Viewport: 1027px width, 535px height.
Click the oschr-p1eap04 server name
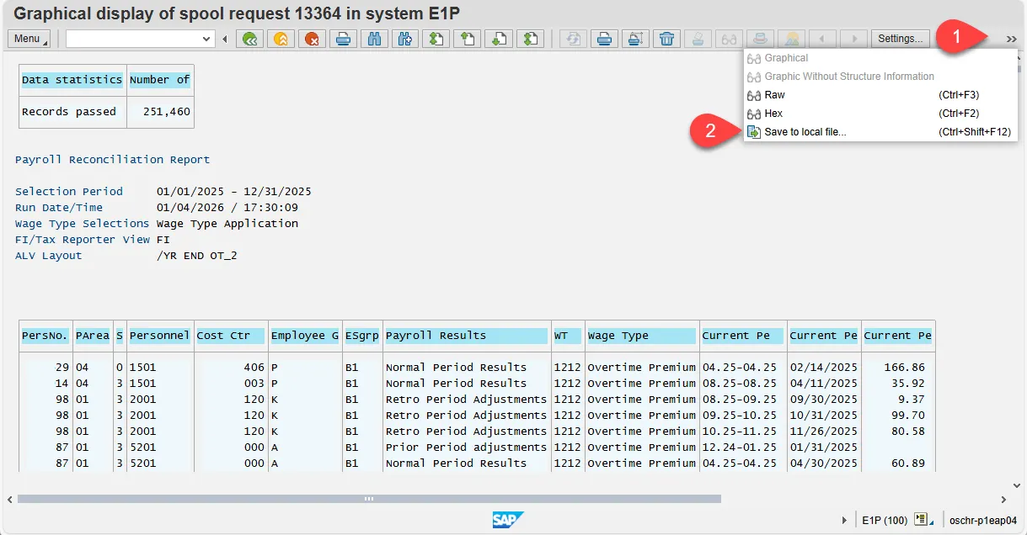[983, 520]
